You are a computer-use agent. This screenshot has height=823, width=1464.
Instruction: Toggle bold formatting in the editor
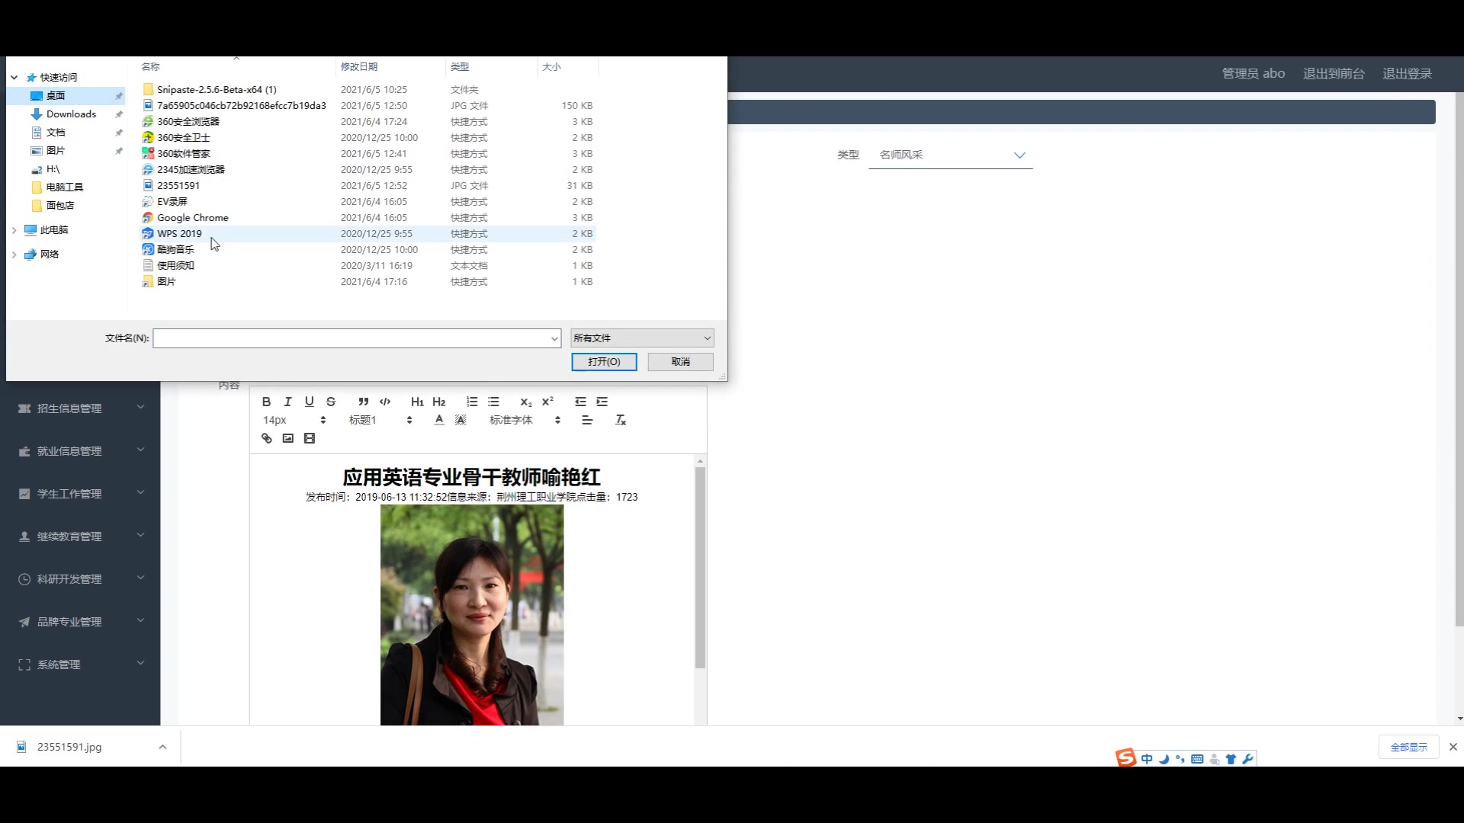[x=266, y=402]
